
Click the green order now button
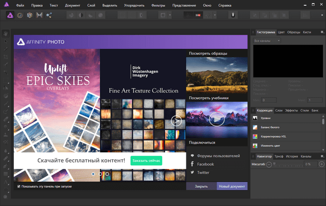point(146,161)
